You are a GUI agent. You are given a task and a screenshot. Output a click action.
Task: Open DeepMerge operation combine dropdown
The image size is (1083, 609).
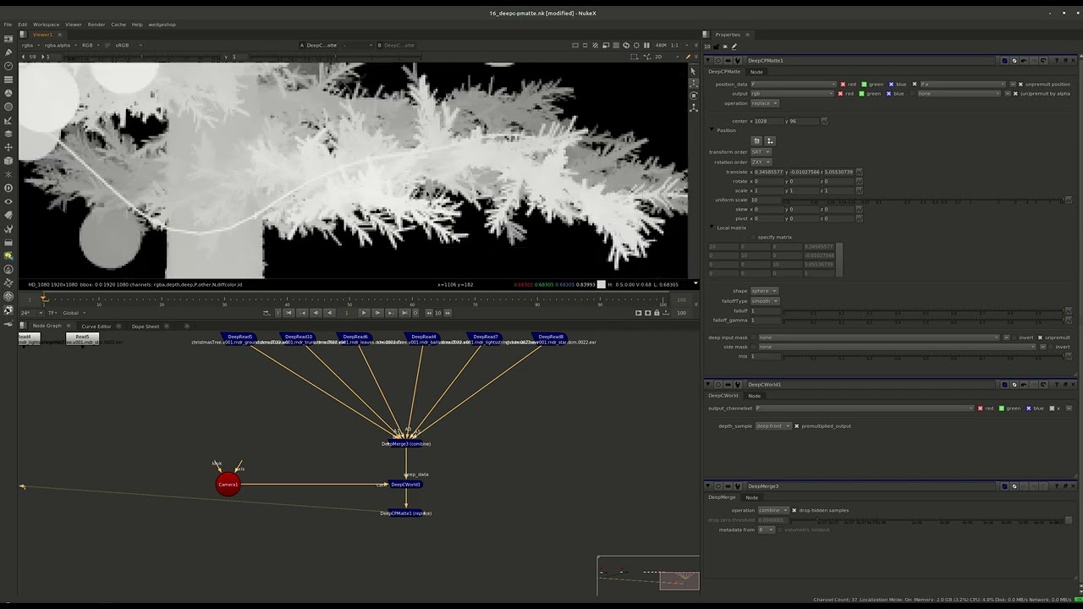coord(773,510)
